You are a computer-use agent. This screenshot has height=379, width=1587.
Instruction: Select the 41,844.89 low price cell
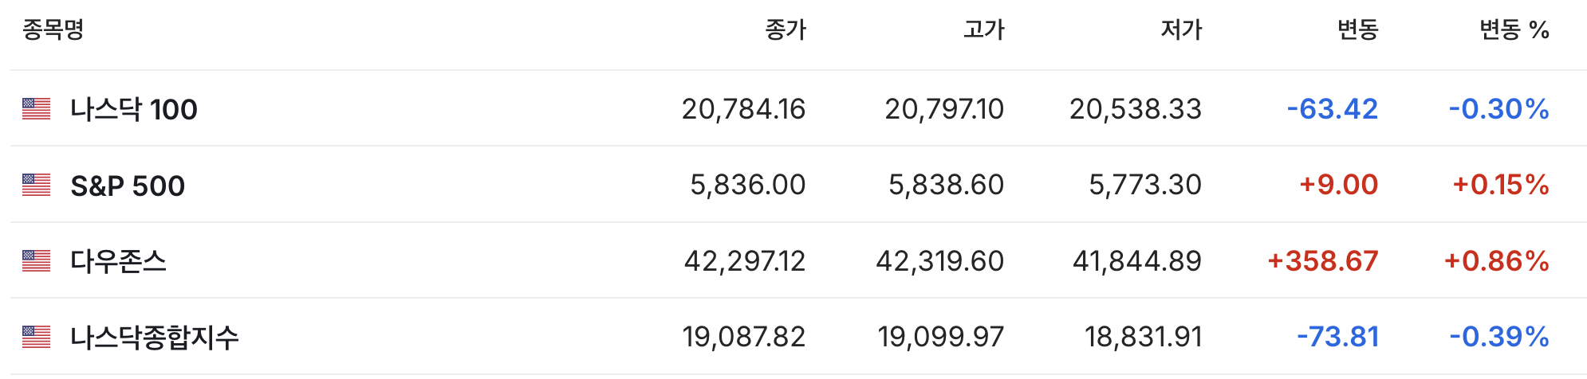[x=1136, y=261]
